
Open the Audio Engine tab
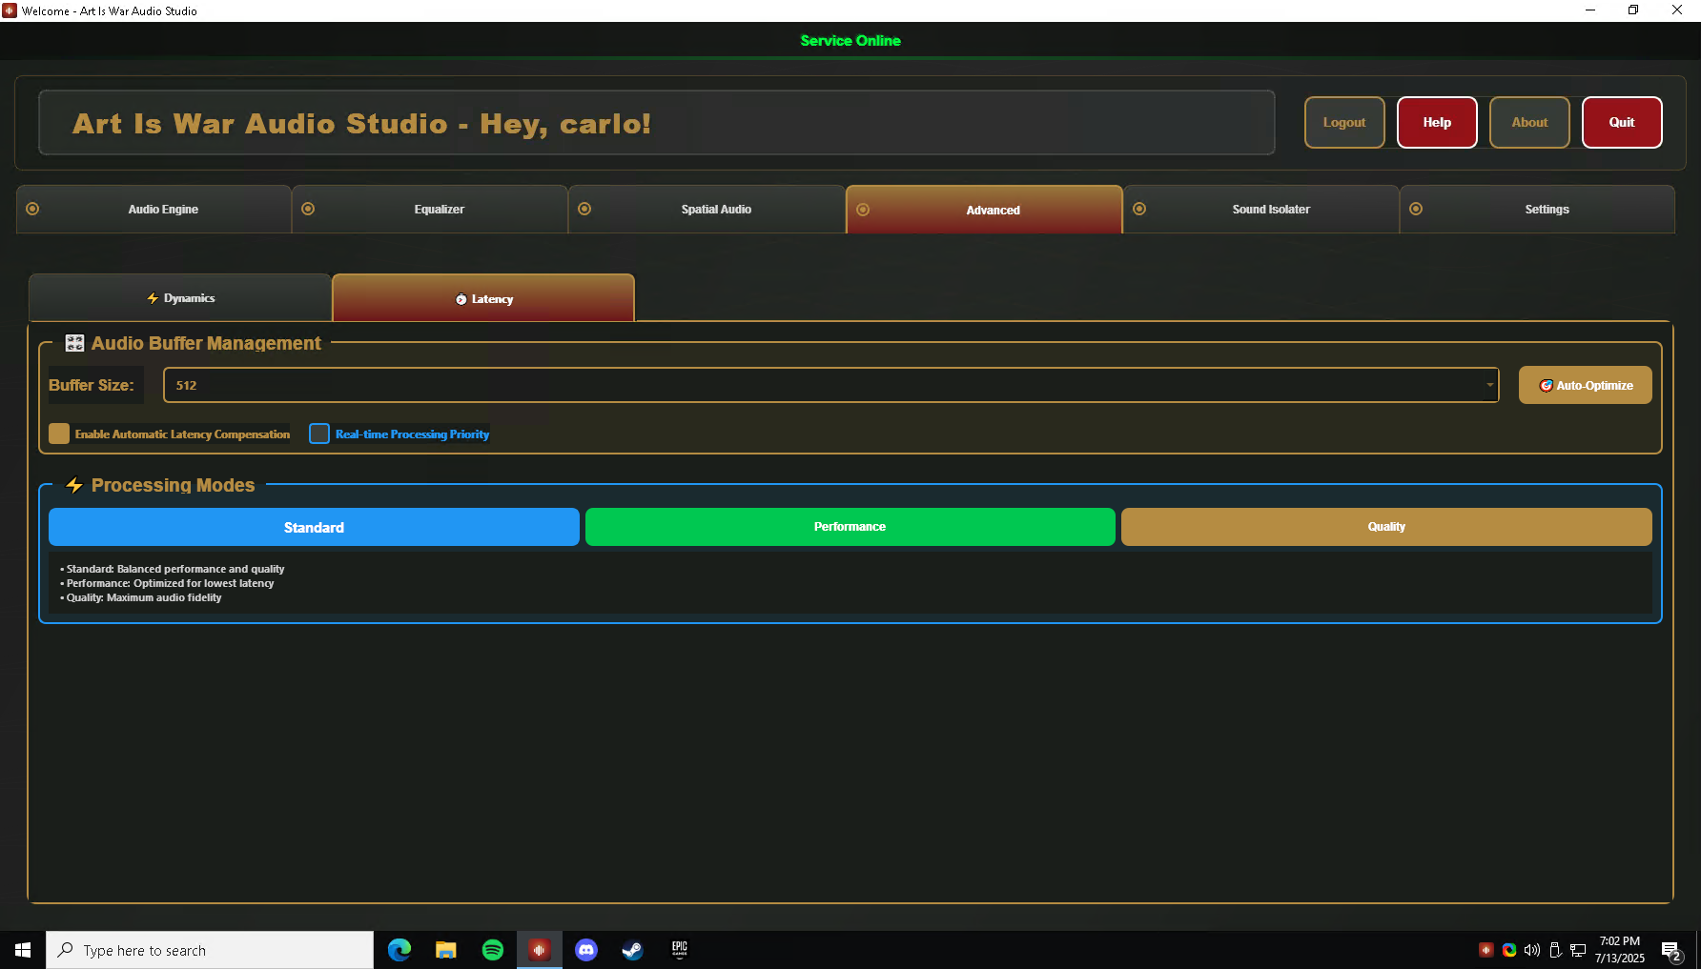154,209
